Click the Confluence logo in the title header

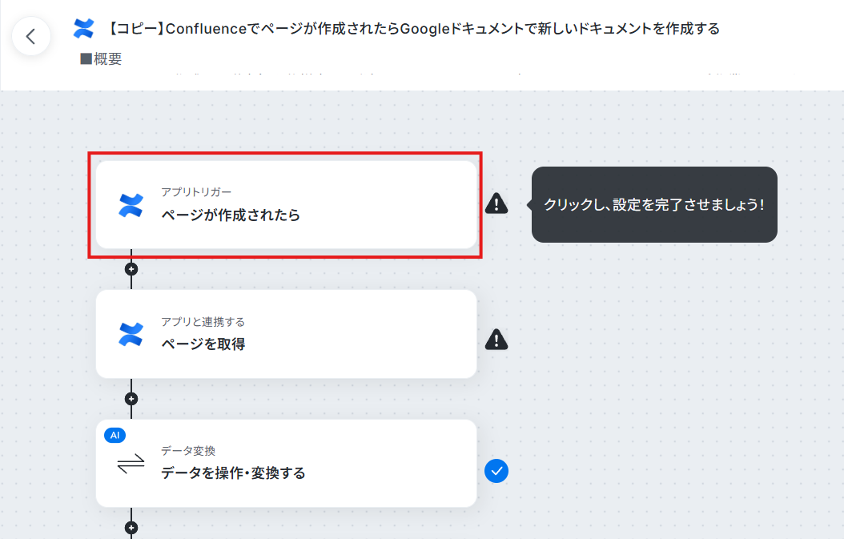83,29
